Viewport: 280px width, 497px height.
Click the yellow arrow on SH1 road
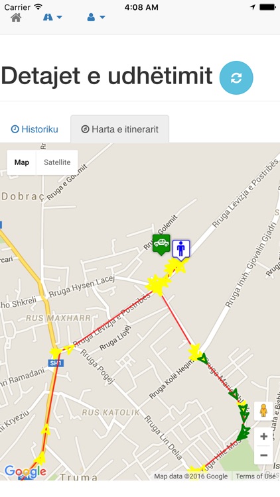[46, 429]
